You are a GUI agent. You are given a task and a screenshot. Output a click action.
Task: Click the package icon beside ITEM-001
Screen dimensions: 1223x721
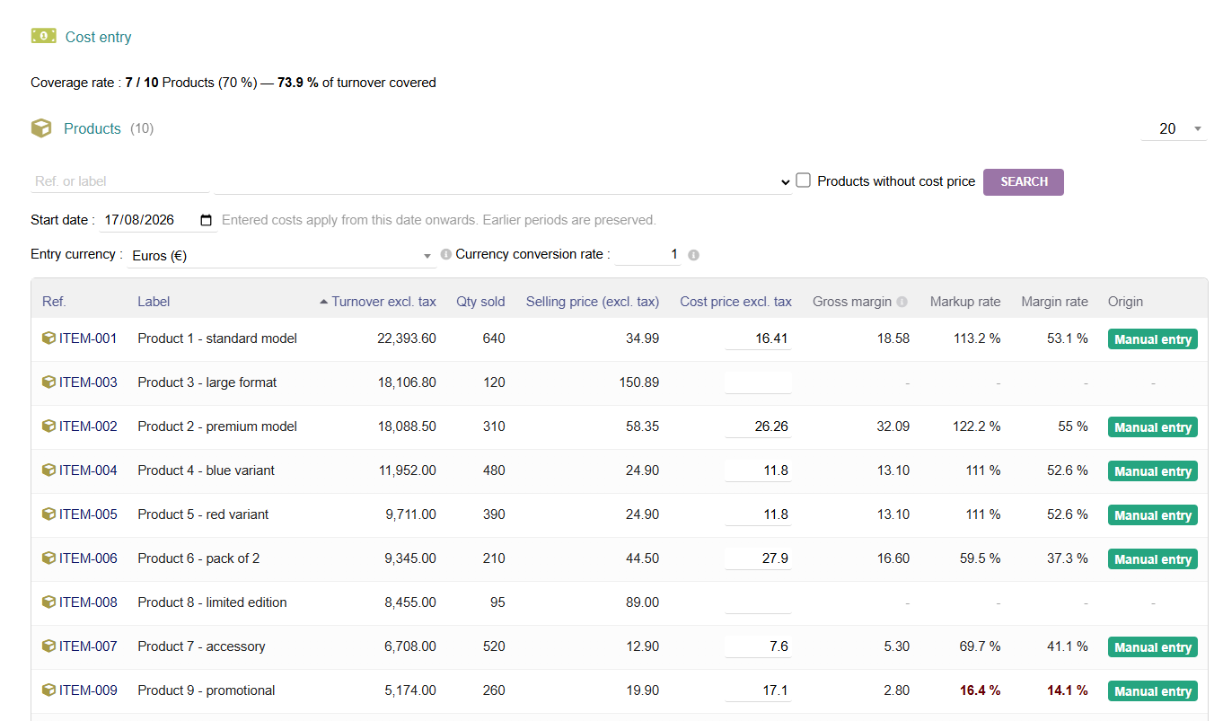48,339
